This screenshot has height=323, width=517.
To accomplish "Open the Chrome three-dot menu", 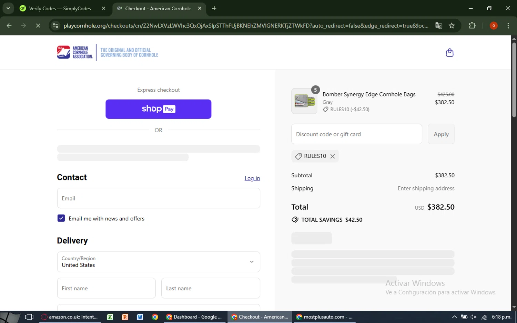I will tap(508, 25).
